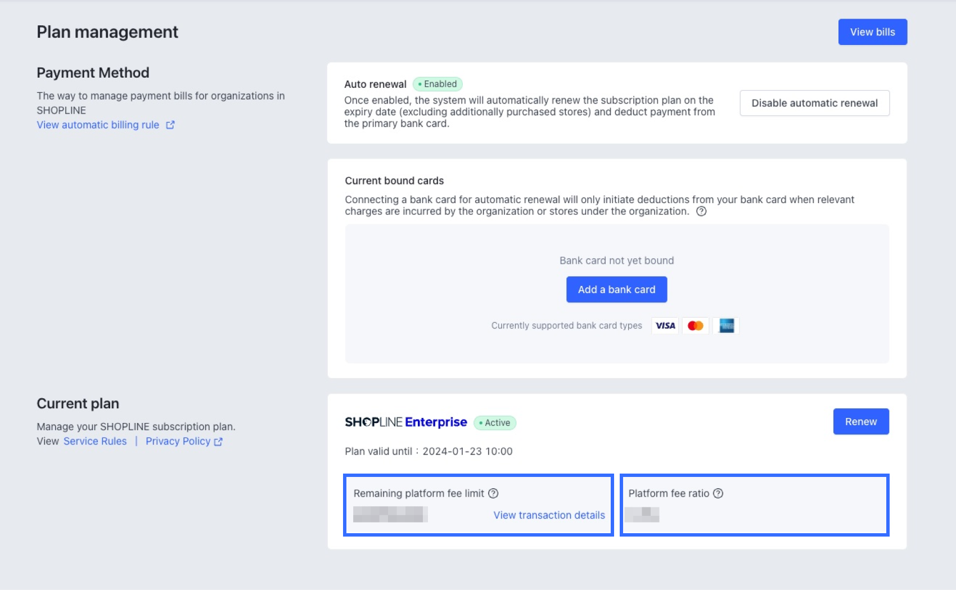Click the Plan valid until date text
The height and width of the screenshot is (590, 956).
tap(429, 451)
